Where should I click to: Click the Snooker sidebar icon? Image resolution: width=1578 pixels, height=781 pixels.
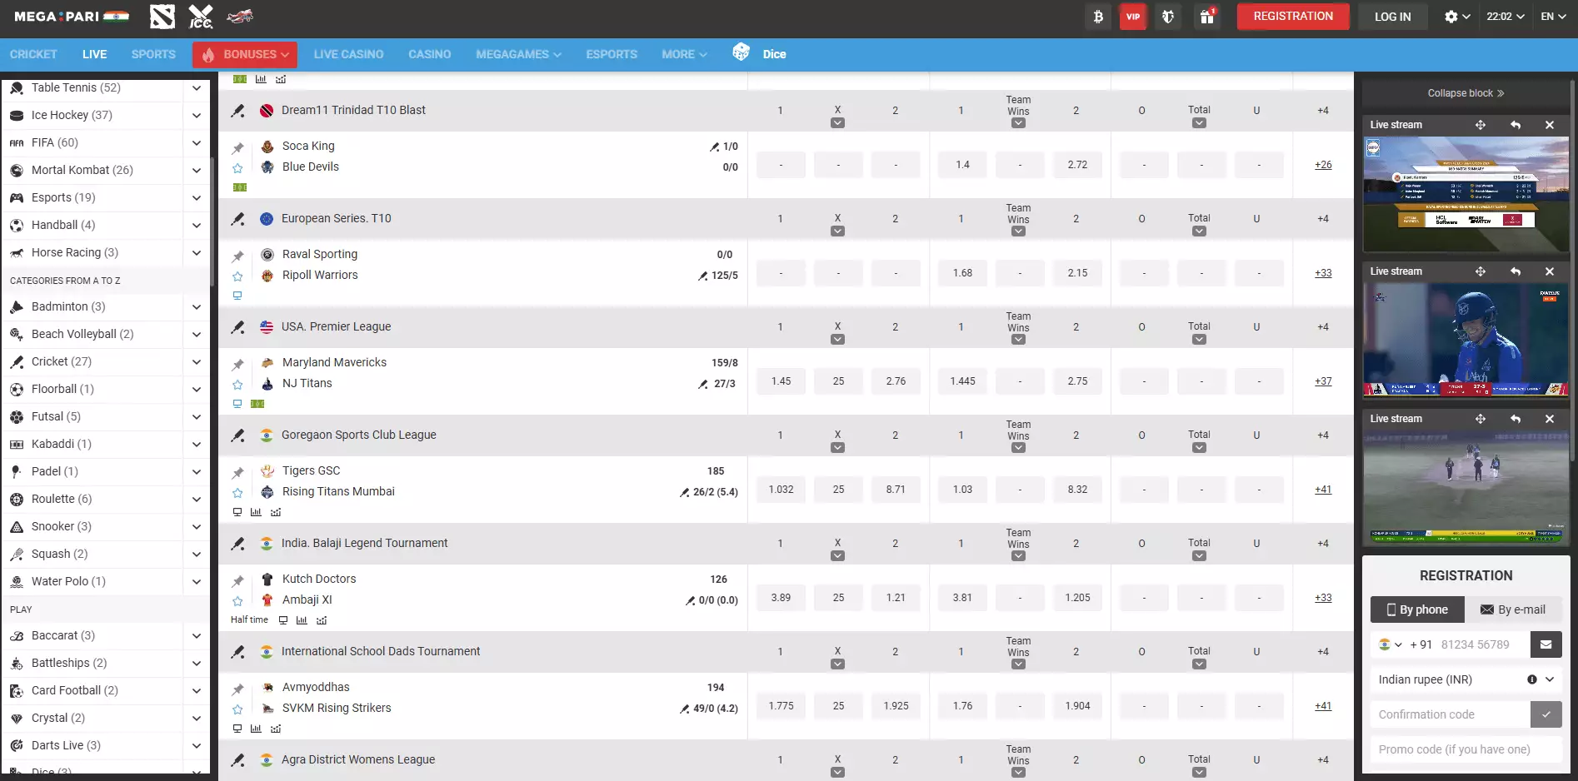point(17,526)
